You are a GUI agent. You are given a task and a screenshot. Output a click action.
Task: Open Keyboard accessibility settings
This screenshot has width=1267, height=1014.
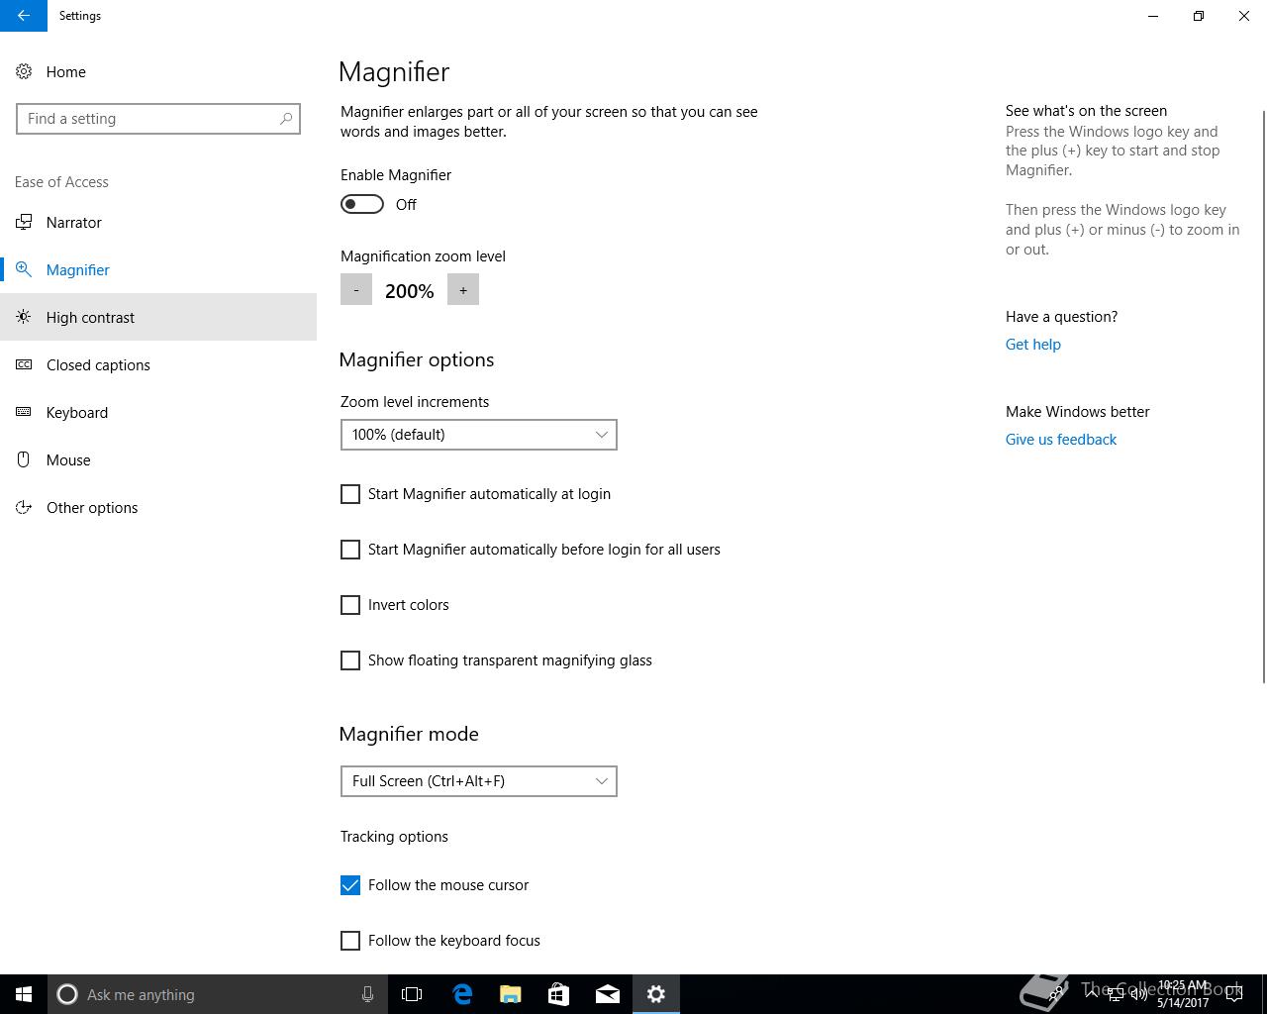pos(158,412)
